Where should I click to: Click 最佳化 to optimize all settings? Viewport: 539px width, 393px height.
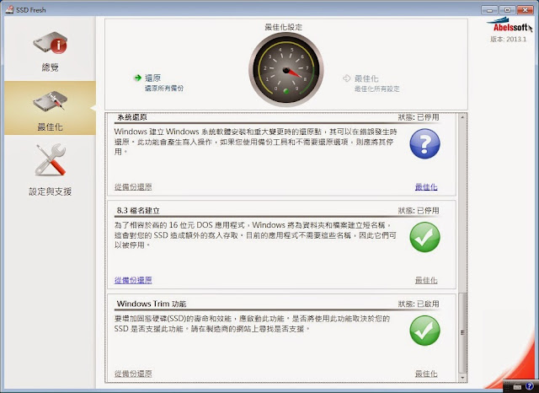366,78
